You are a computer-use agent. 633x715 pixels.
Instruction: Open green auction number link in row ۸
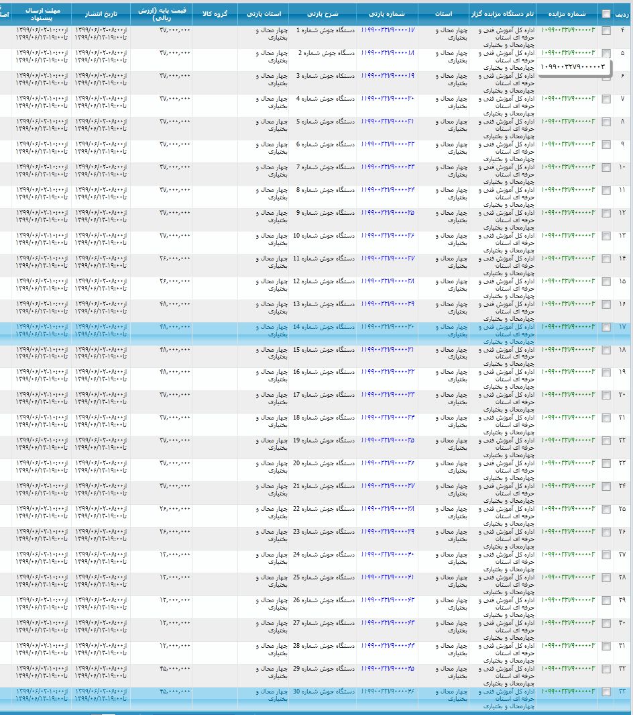click(x=567, y=122)
